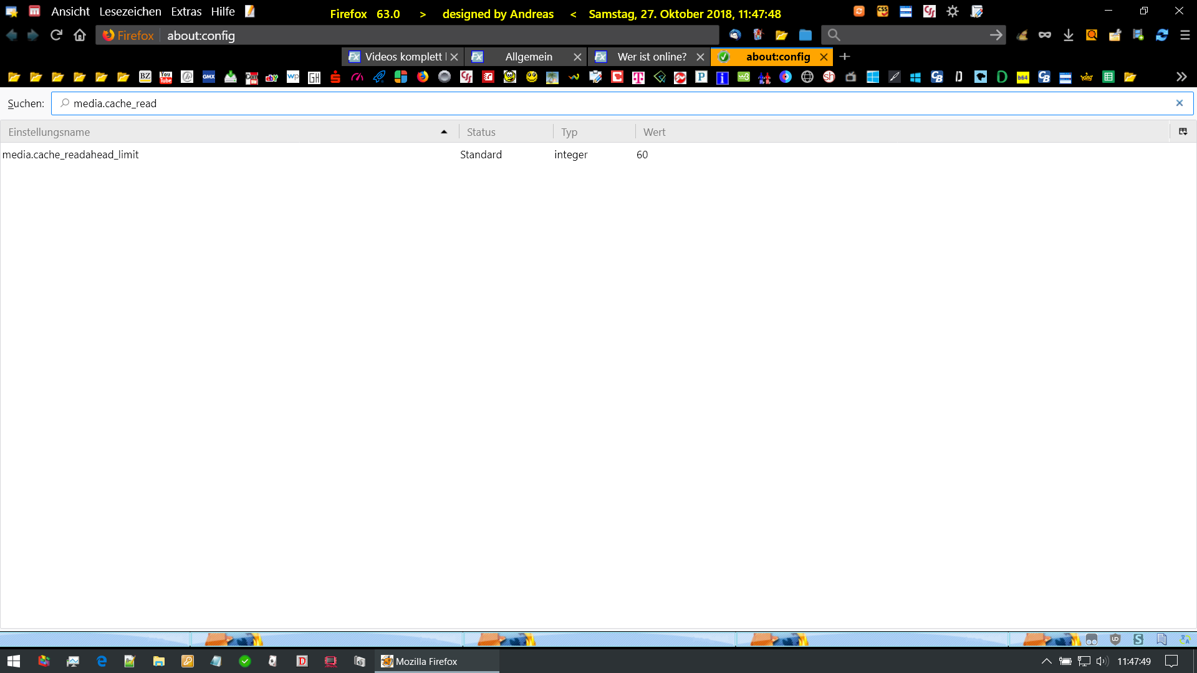Open a new tab with the plus button
Viewport: 1197px width, 673px height.
[845, 57]
